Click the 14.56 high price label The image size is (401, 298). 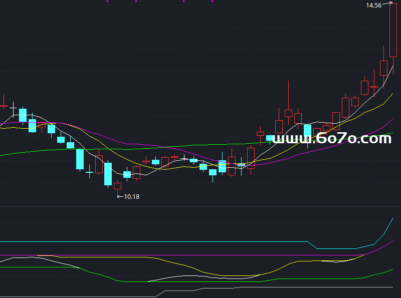(373, 6)
